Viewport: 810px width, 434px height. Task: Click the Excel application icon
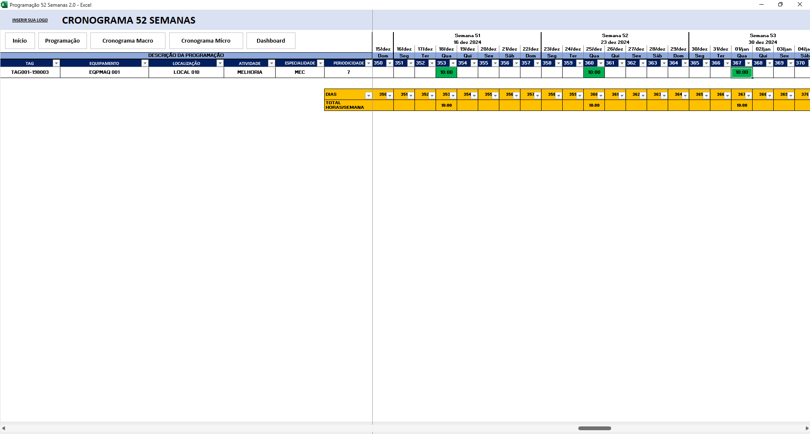point(4,5)
